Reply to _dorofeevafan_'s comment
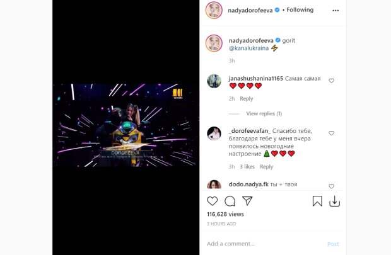391x255 pixels. (x=267, y=167)
